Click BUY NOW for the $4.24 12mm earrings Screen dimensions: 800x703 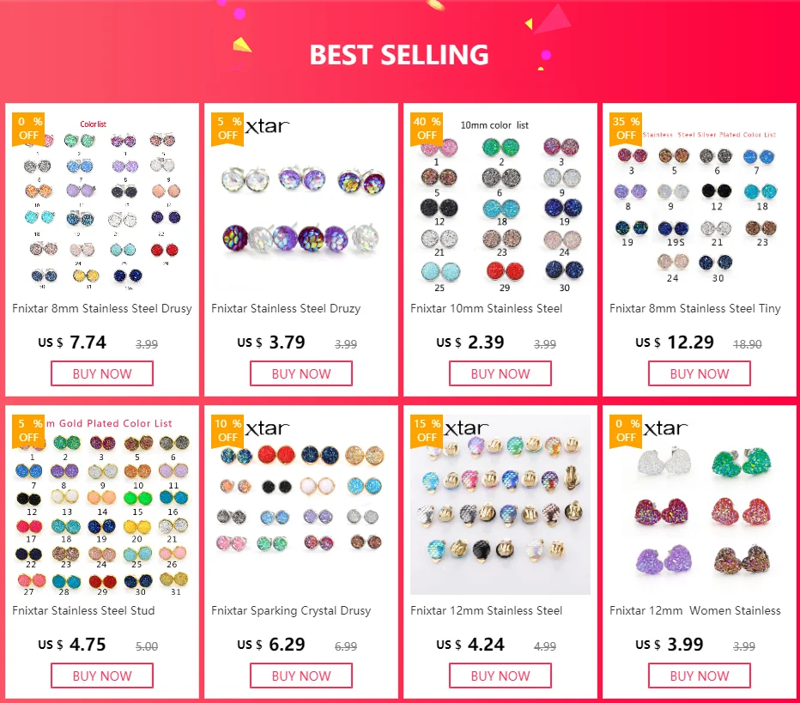[500, 676]
